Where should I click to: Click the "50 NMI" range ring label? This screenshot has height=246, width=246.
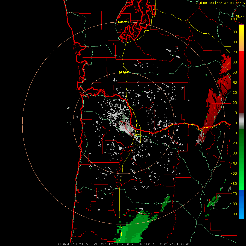tap(124, 72)
